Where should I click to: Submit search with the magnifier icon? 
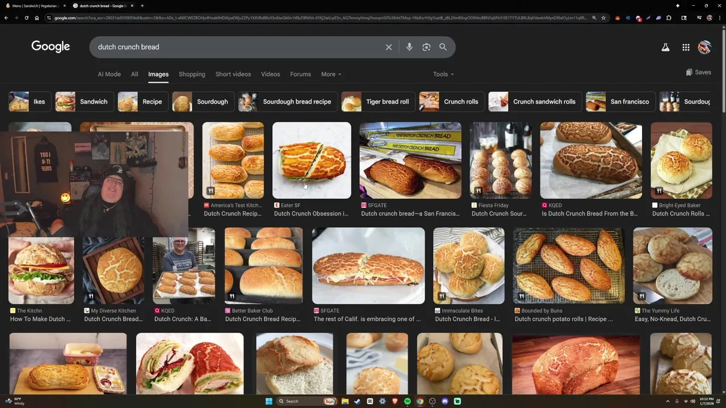pyautogui.click(x=443, y=47)
